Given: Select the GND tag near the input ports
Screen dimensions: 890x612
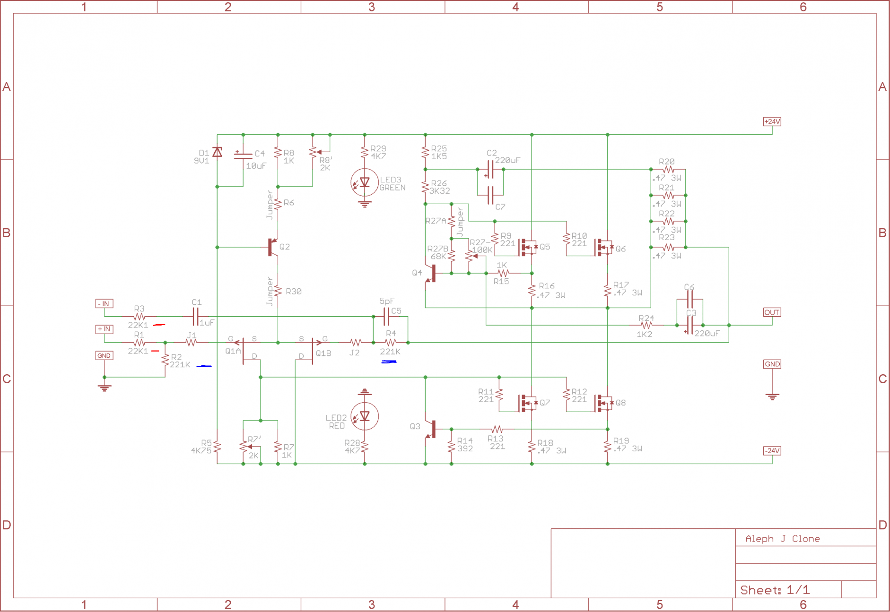Looking at the screenshot, I should point(104,356).
